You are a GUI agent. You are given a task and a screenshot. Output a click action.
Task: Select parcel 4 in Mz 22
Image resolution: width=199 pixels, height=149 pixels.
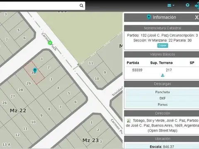pyautogui.click(x=58, y=88)
